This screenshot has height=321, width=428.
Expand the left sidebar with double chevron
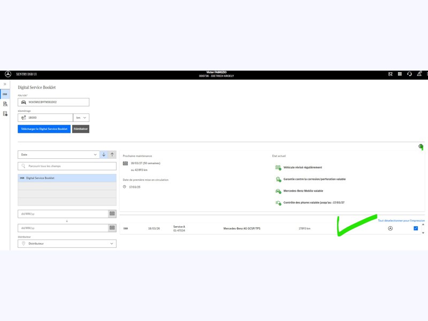click(x=5, y=85)
